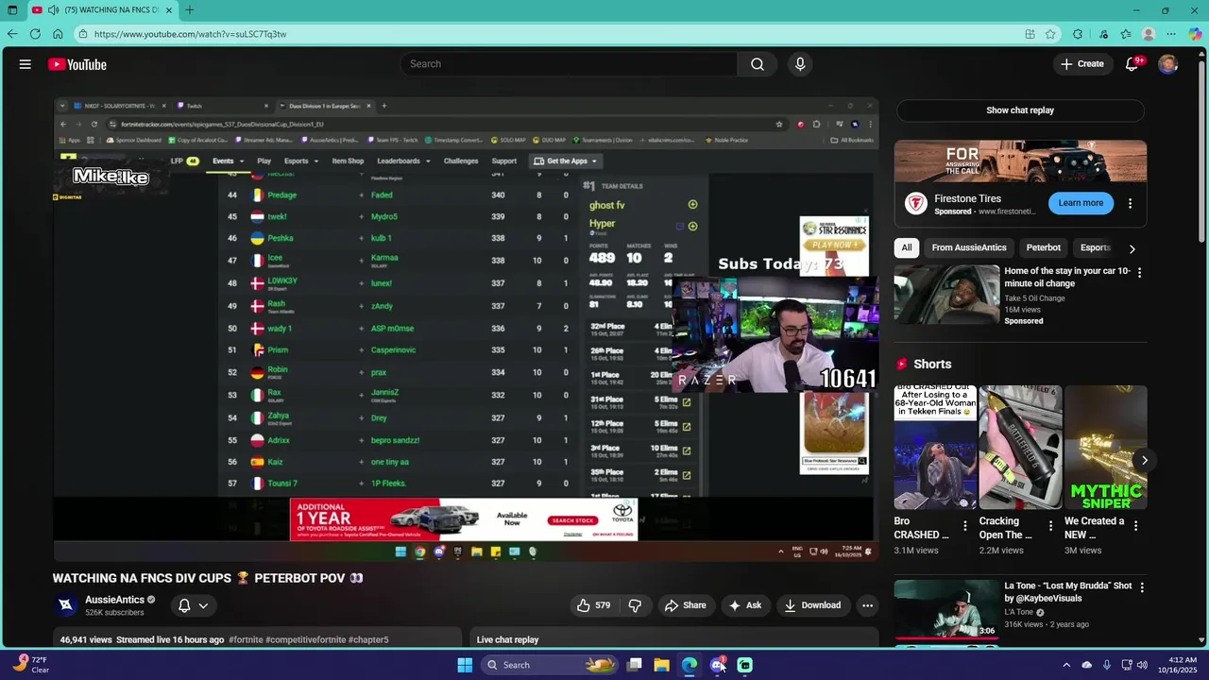
Task: Open the tab actions menu in the title bar
Action: [x=12, y=10]
